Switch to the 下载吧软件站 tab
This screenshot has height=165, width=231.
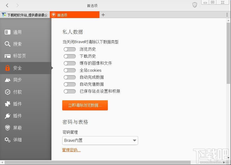[x=25, y=15]
